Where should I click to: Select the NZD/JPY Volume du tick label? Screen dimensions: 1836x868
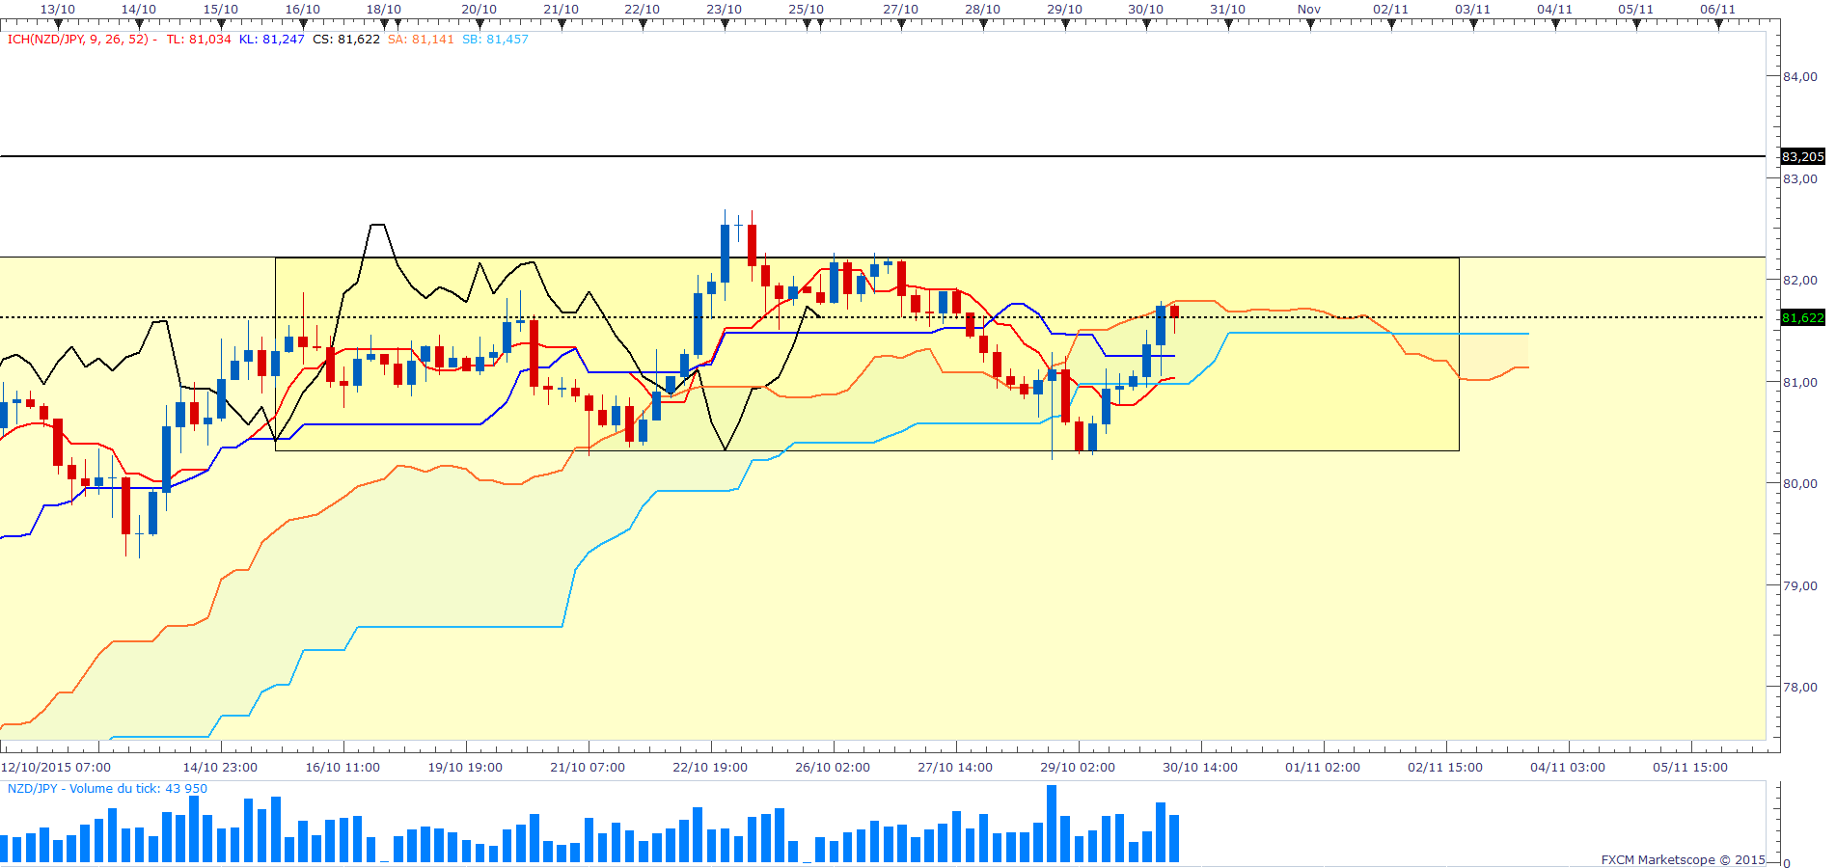tap(107, 789)
